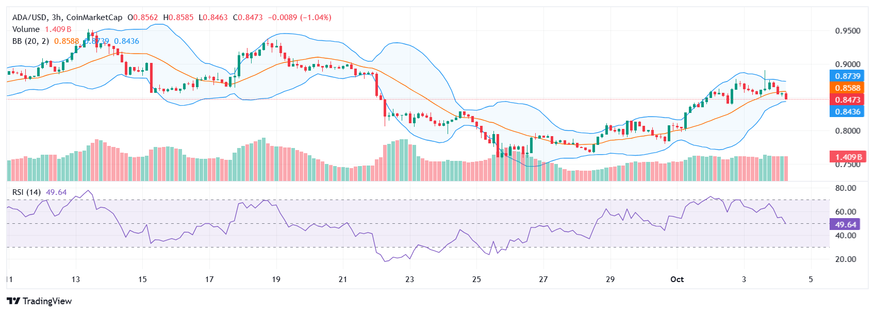Click the Oct label on time axis
The image size is (875, 313).
click(676, 279)
